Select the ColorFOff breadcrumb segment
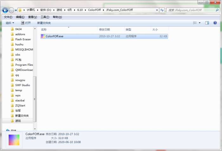 pos(95,10)
